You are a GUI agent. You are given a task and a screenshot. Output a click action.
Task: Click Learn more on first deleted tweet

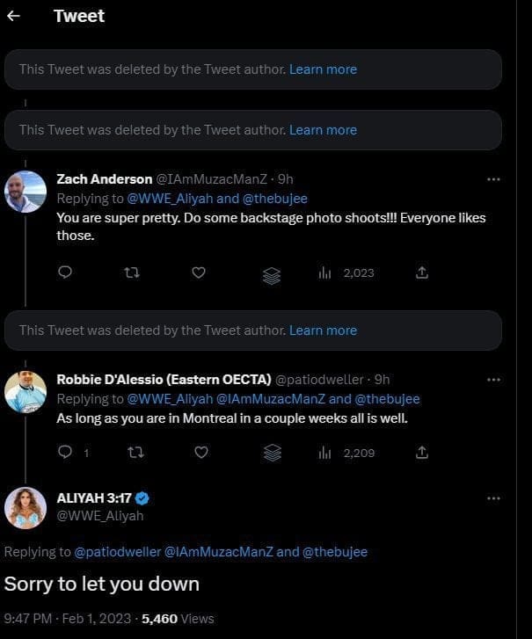tap(323, 69)
